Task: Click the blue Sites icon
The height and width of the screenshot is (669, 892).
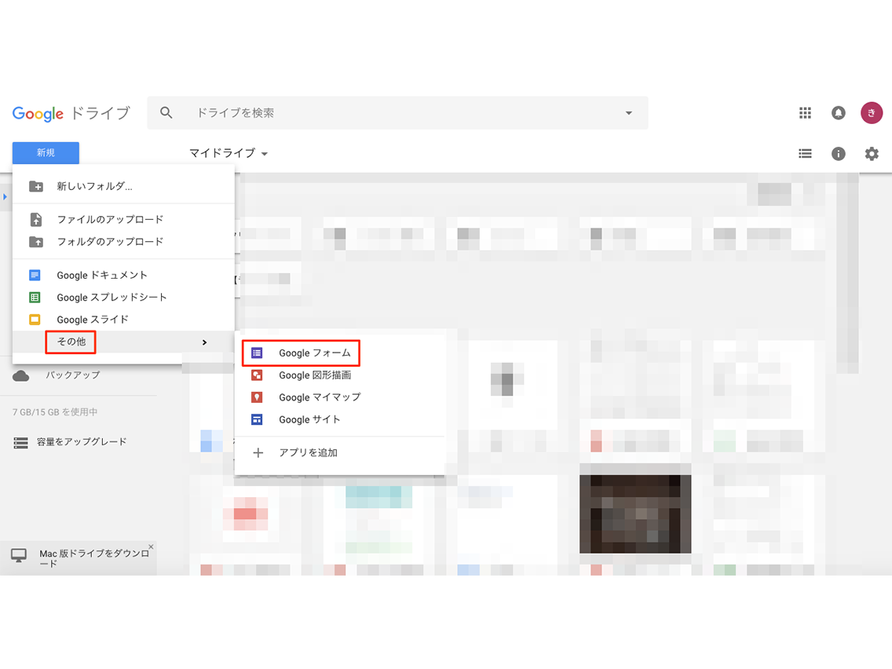Action: 257,419
